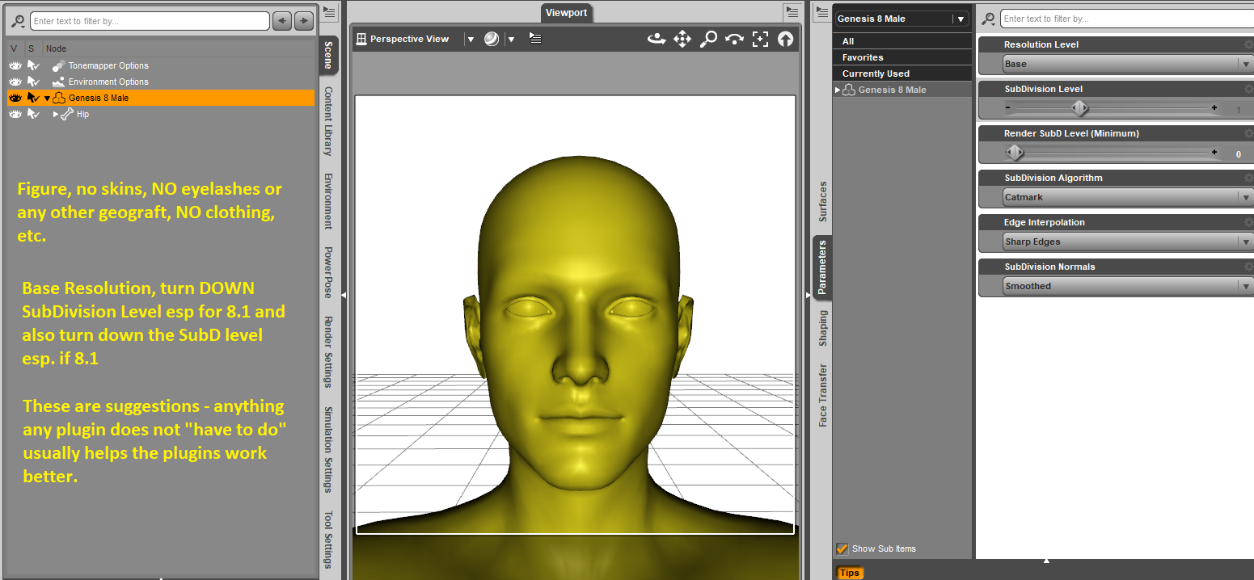Expand the Hip node in scene tree
The width and height of the screenshot is (1254, 580).
(56, 114)
